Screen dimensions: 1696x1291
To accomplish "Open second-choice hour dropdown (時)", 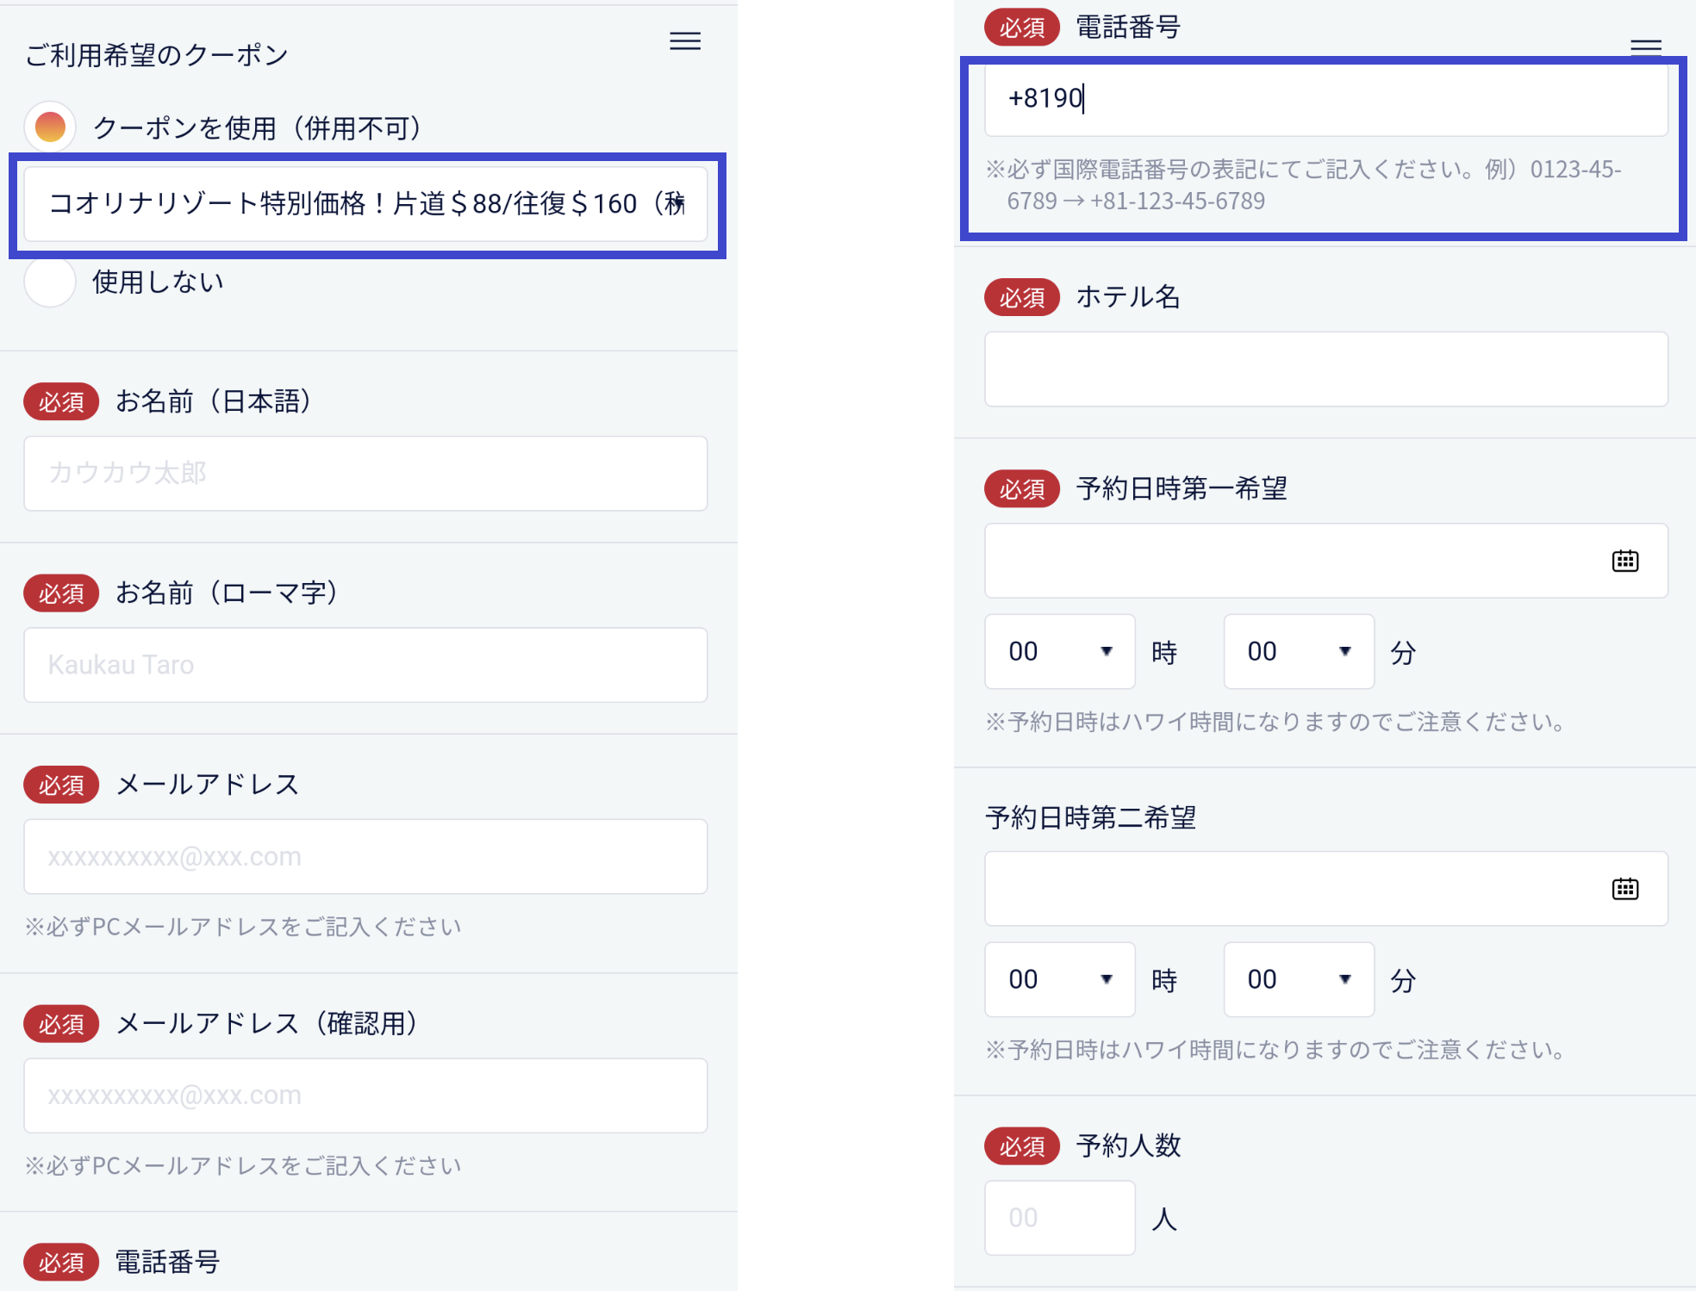I will point(1059,979).
